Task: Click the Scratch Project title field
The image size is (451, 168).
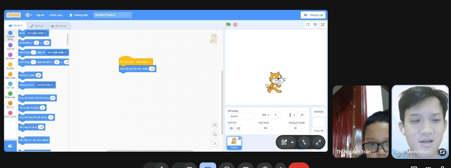Action: [112, 15]
